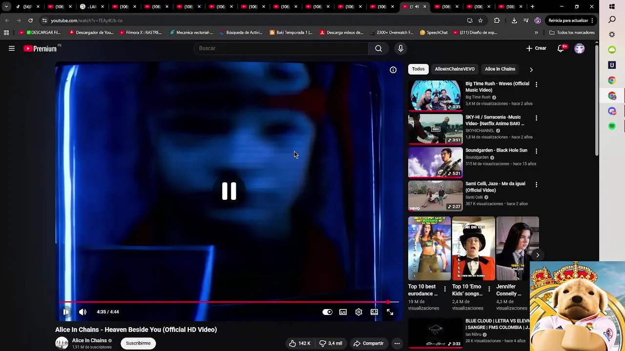The width and height of the screenshot is (625, 351).
Task: Select Todos filter chip
Action: [x=418, y=69]
